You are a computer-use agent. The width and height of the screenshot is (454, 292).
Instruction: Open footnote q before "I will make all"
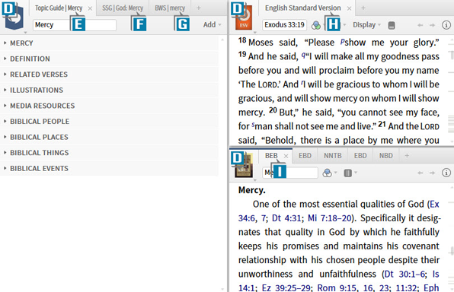[303, 55]
